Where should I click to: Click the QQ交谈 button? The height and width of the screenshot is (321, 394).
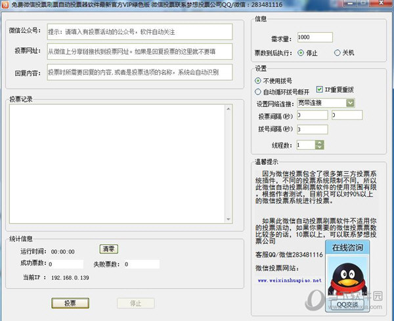click(x=347, y=305)
